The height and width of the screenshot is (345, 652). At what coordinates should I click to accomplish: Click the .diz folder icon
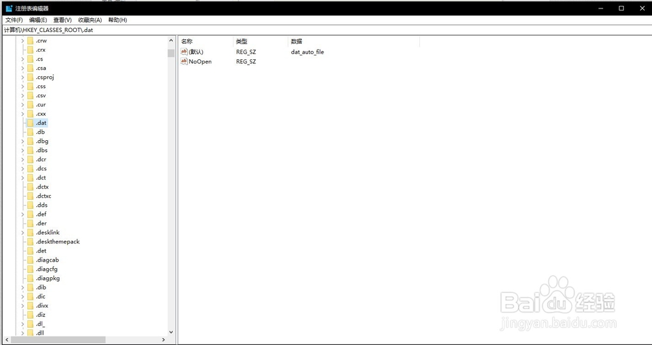click(30, 315)
